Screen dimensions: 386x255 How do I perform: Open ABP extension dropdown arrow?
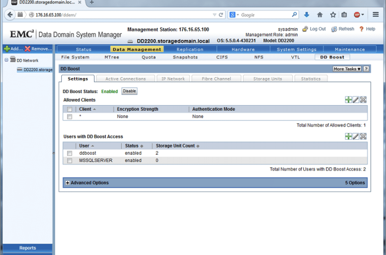coord(363,15)
